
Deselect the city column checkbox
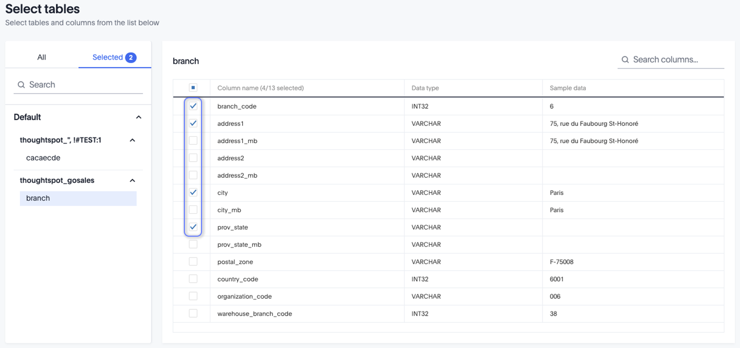(193, 192)
